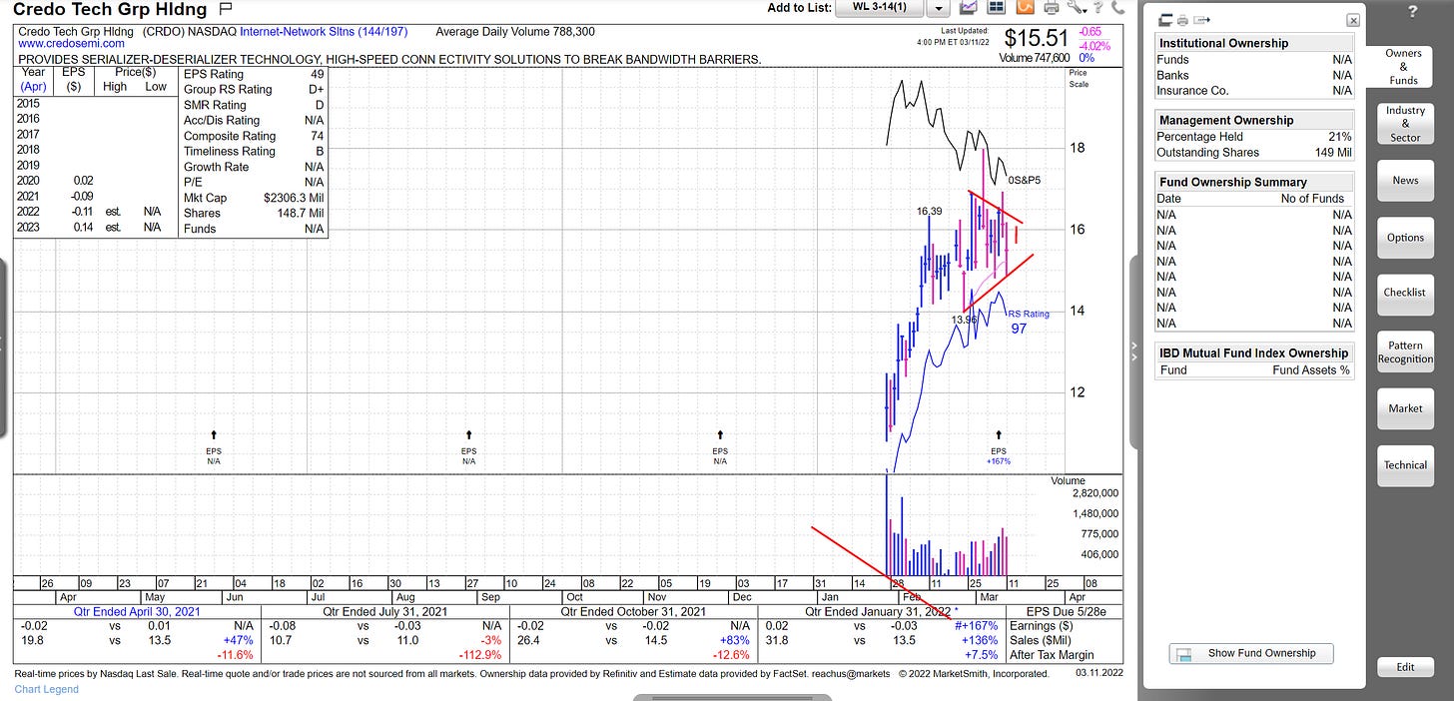This screenshot has height=701, width=1454.
Task: Open the grid layout icon in top toolbar
Action: (x=997, y=8)
